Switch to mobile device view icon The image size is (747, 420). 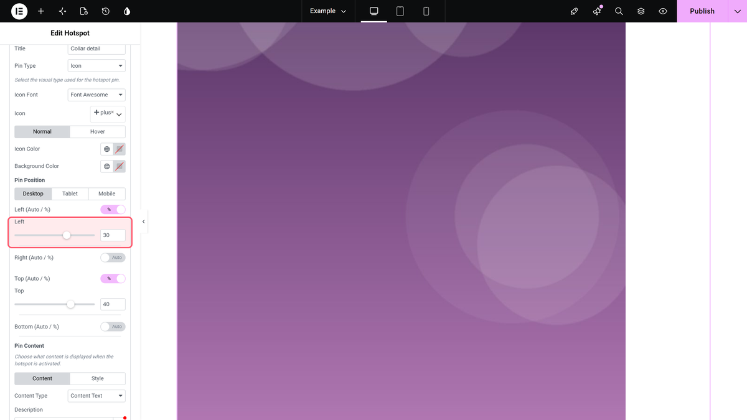tap(426, 11)
